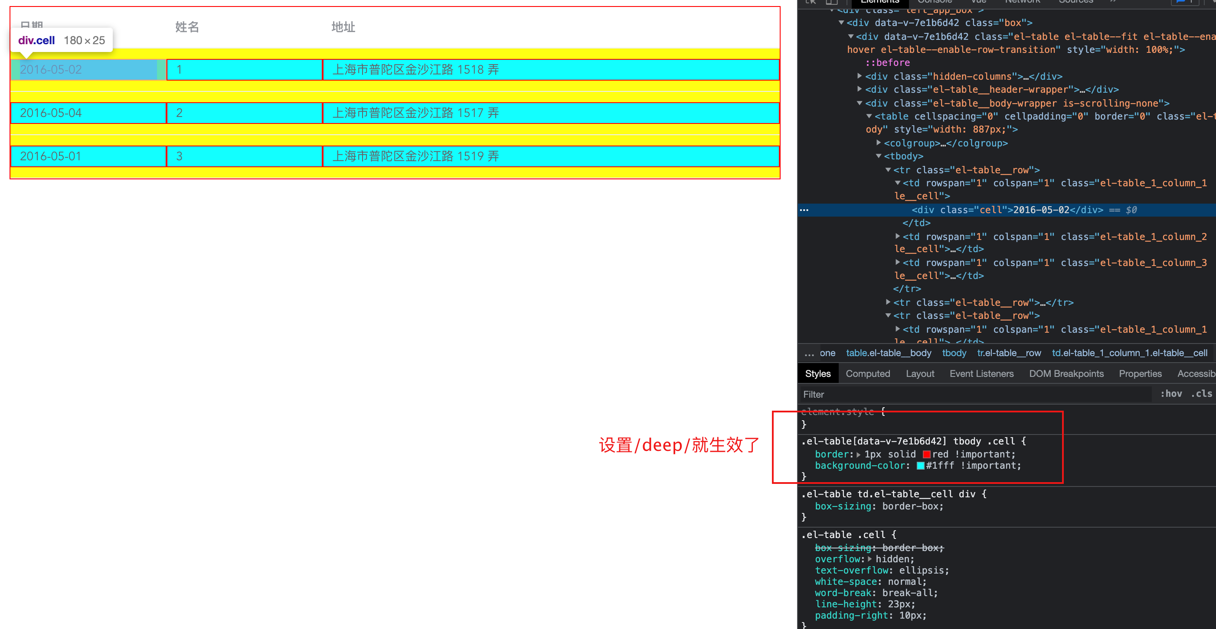
Task: Open the #1fff background color swatch
Action: point(921,466)
